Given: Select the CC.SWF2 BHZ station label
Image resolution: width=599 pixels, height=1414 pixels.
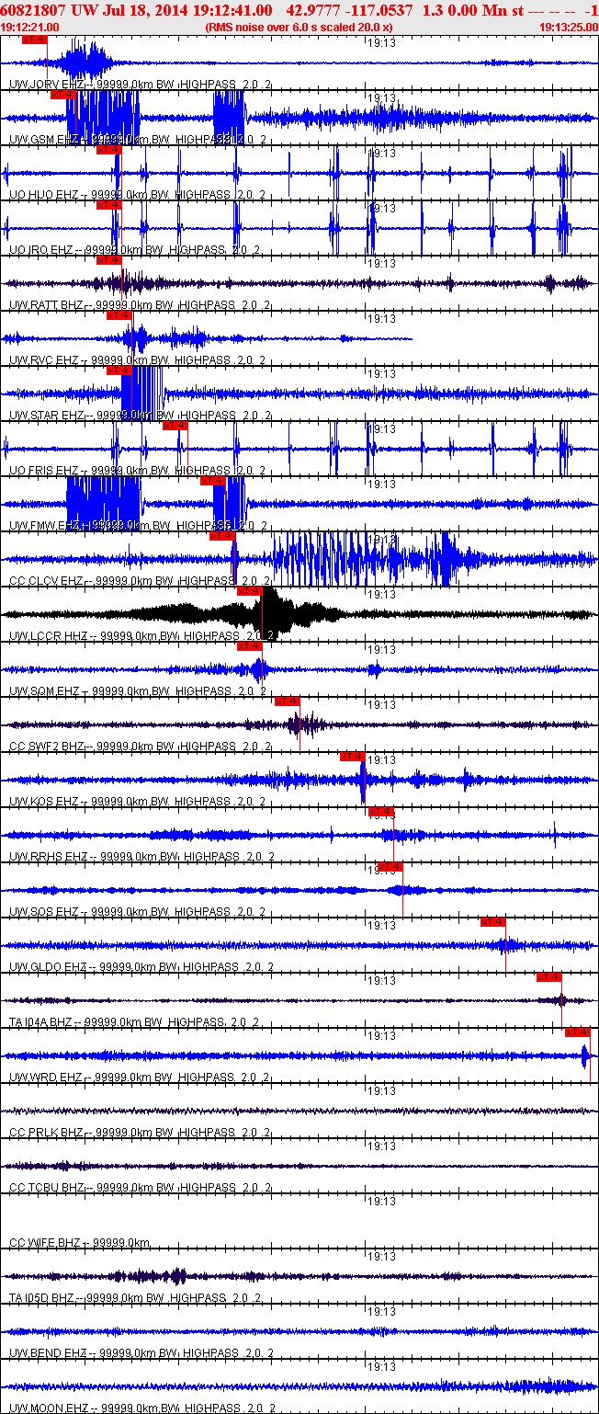Looking at the screenshot, I should point(47,746).
